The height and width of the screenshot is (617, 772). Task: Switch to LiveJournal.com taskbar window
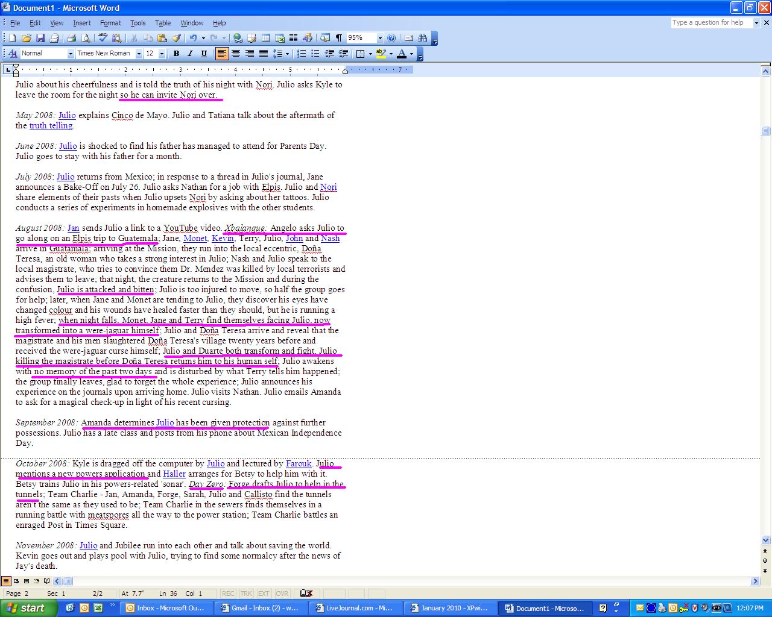(355, 608)
